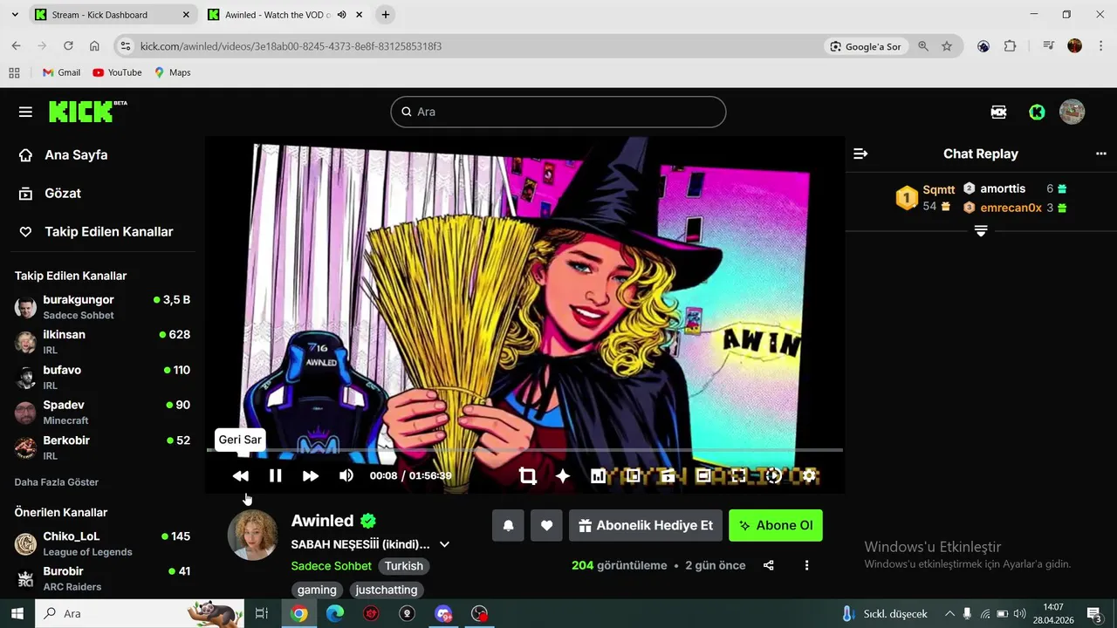This screenshot has height=628, width=1117.
Task: Open the Burobir recommended channel
Action: click(x=102, y=578)
